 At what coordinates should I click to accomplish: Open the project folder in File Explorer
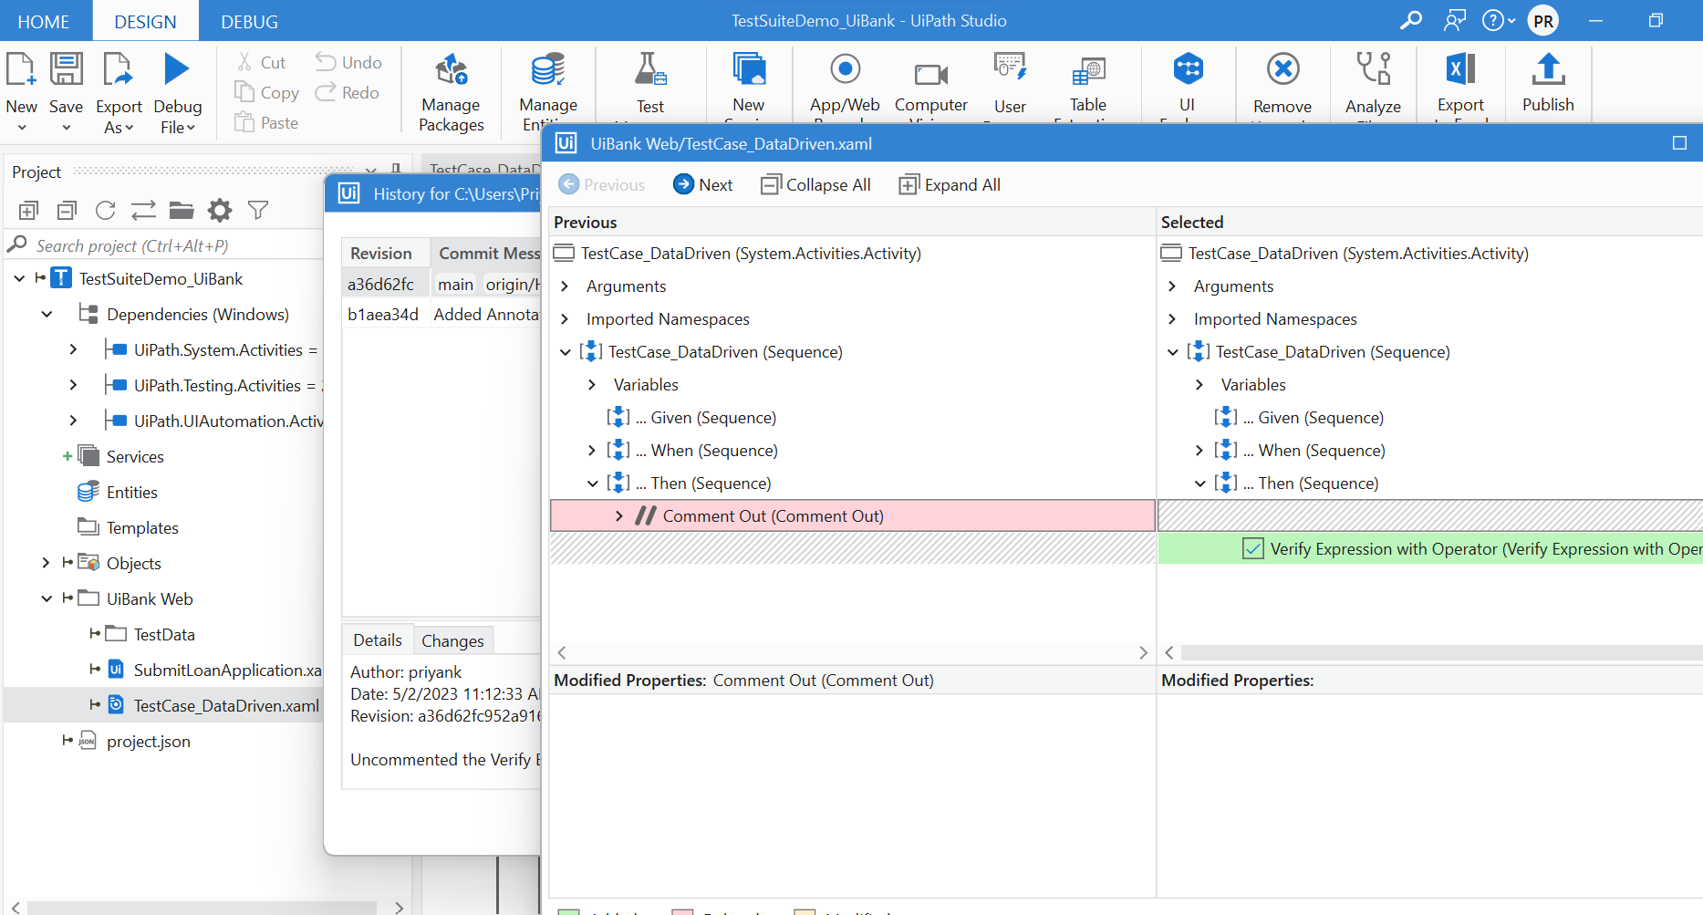point(182,211)
